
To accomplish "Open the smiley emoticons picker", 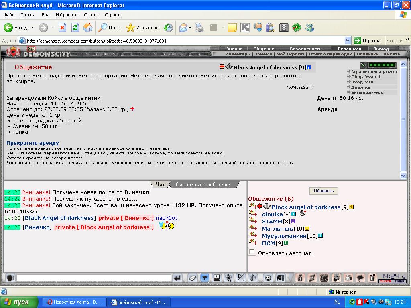I will point(268,278).
